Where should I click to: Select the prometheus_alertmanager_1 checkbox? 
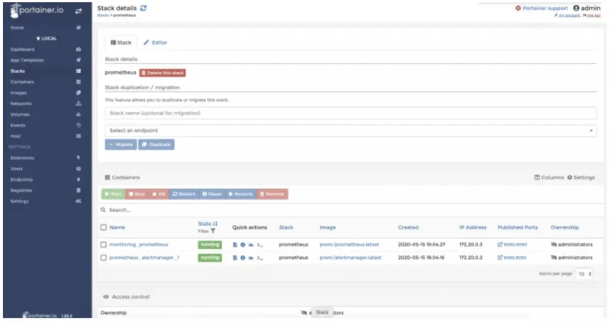[x=103, y=258]
